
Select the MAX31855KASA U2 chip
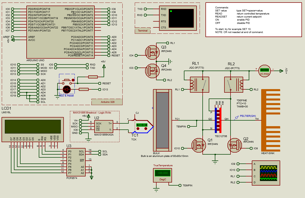104,126
